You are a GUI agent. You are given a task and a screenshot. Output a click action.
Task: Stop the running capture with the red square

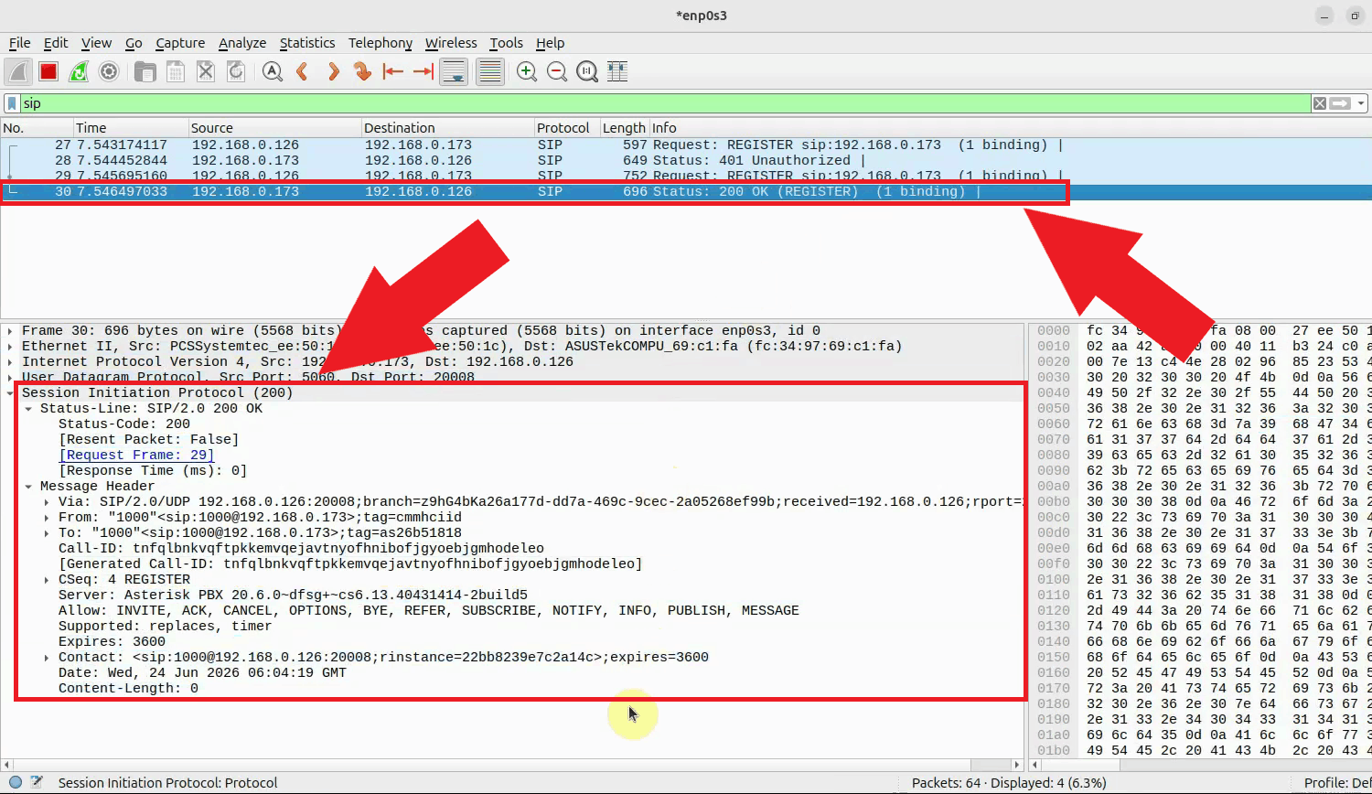point(48,71)
